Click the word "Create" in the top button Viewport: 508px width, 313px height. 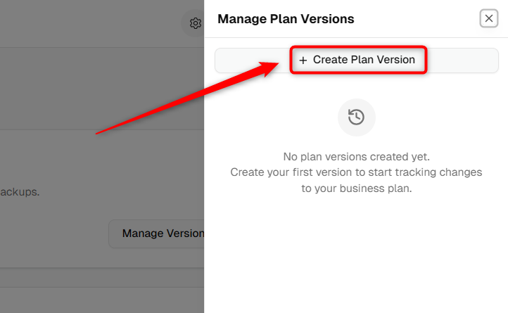(330, 60)
